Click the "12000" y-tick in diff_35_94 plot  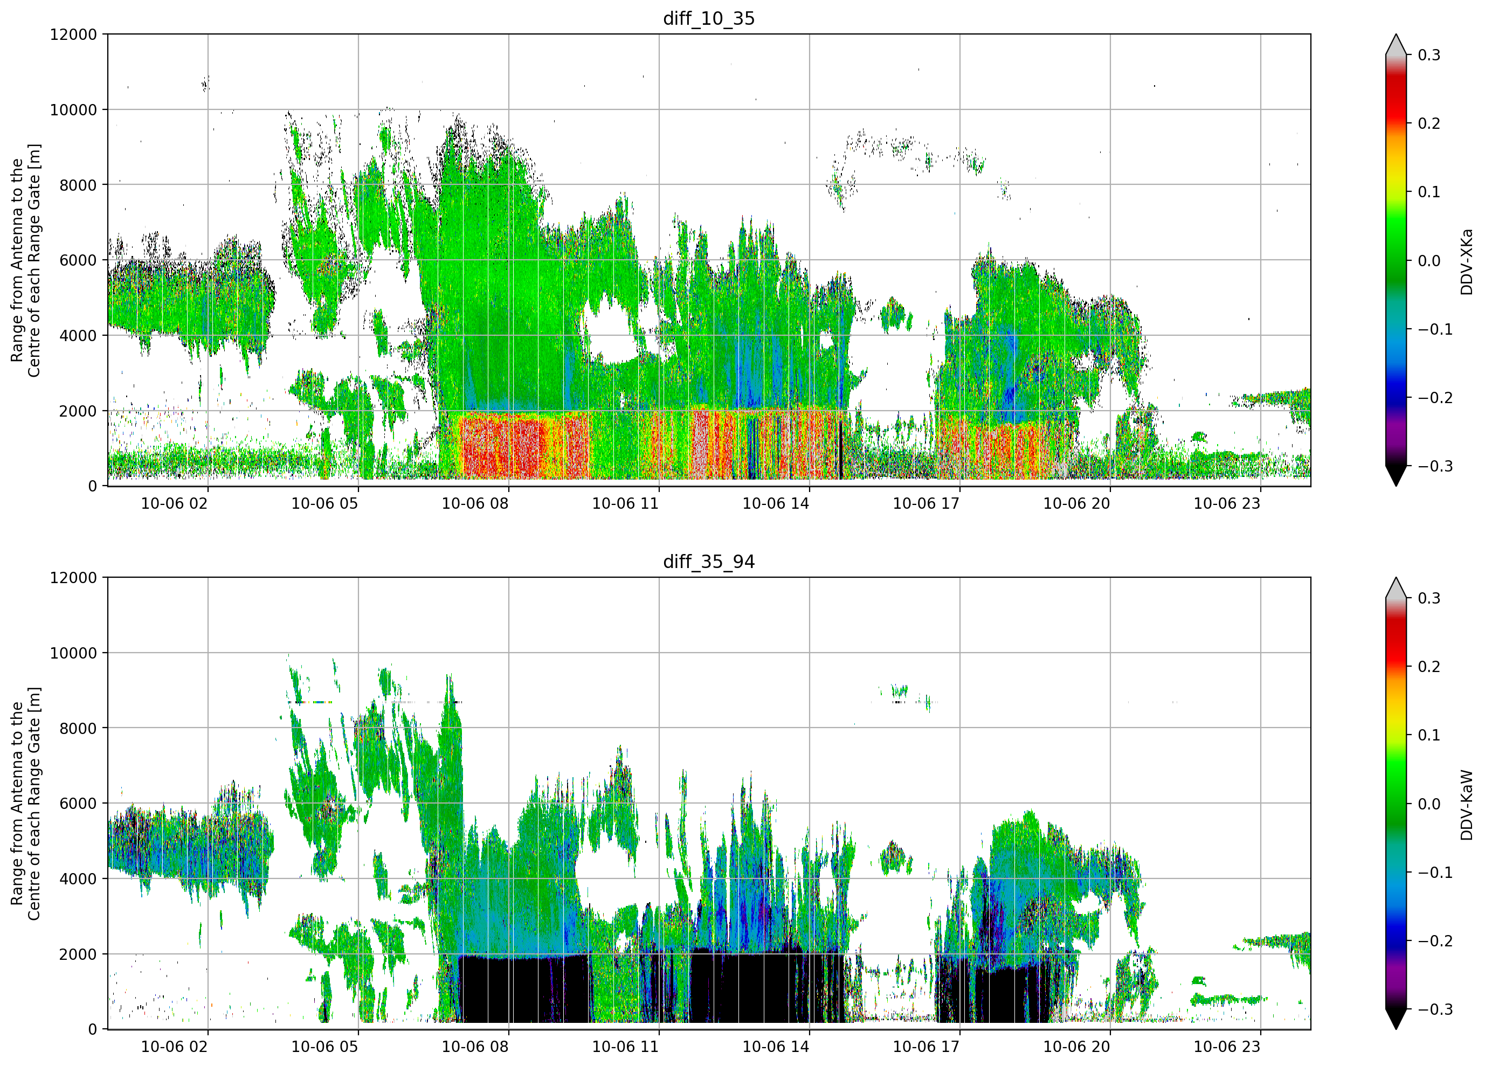[x=73, y=578]
